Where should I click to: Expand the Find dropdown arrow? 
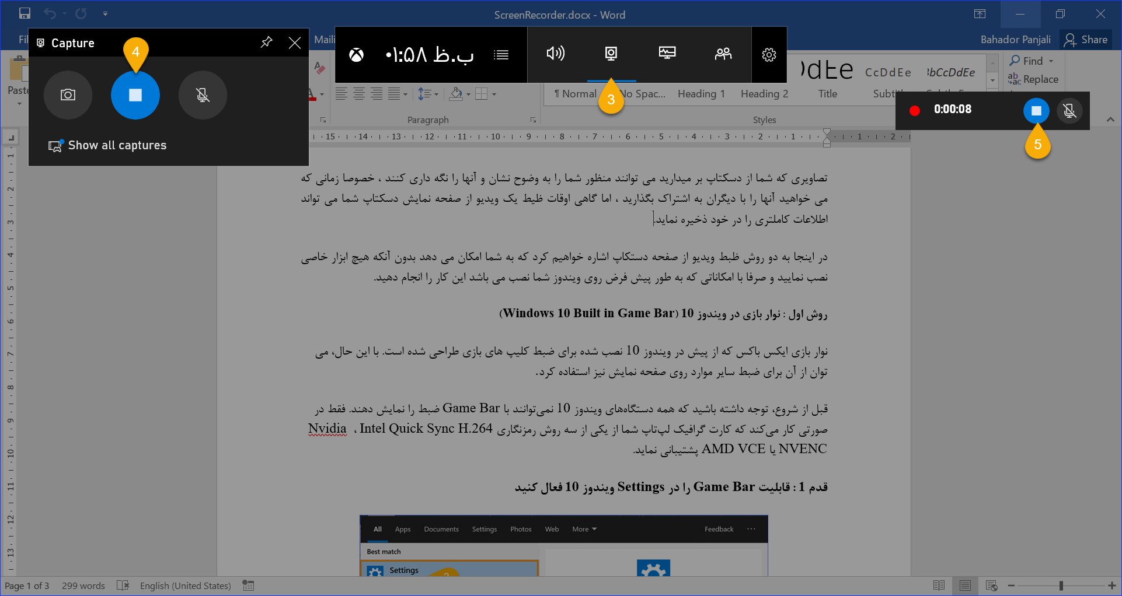coord(1051,61)
